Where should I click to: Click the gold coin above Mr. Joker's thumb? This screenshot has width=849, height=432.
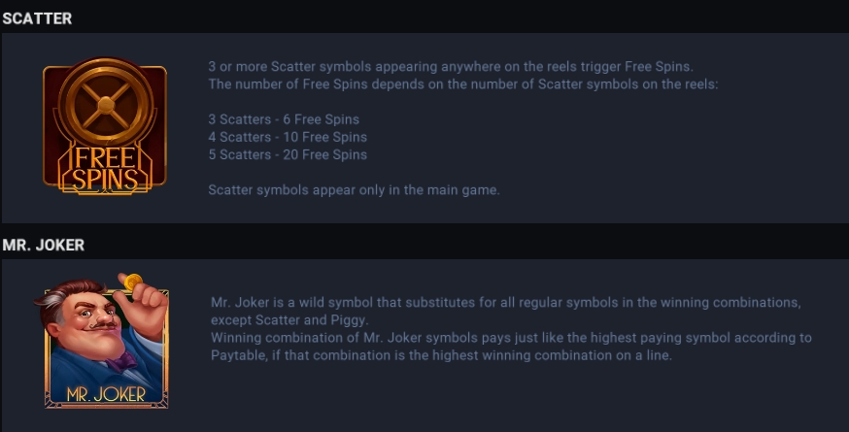pyautogui.click(x=133, y=282)
